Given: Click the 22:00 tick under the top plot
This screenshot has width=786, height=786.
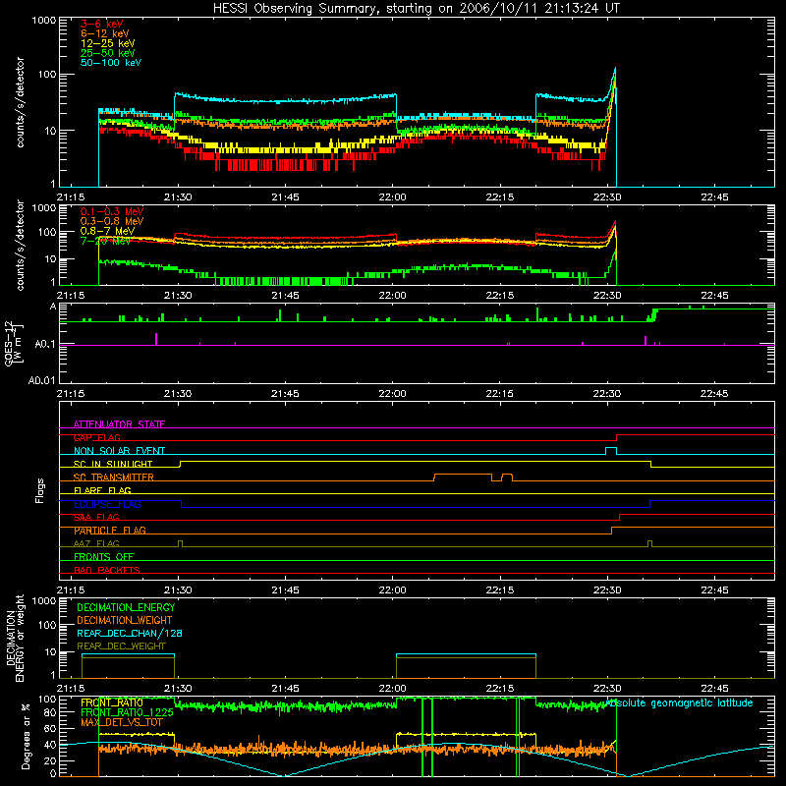Looking at the screenshot, I should 392,197.
